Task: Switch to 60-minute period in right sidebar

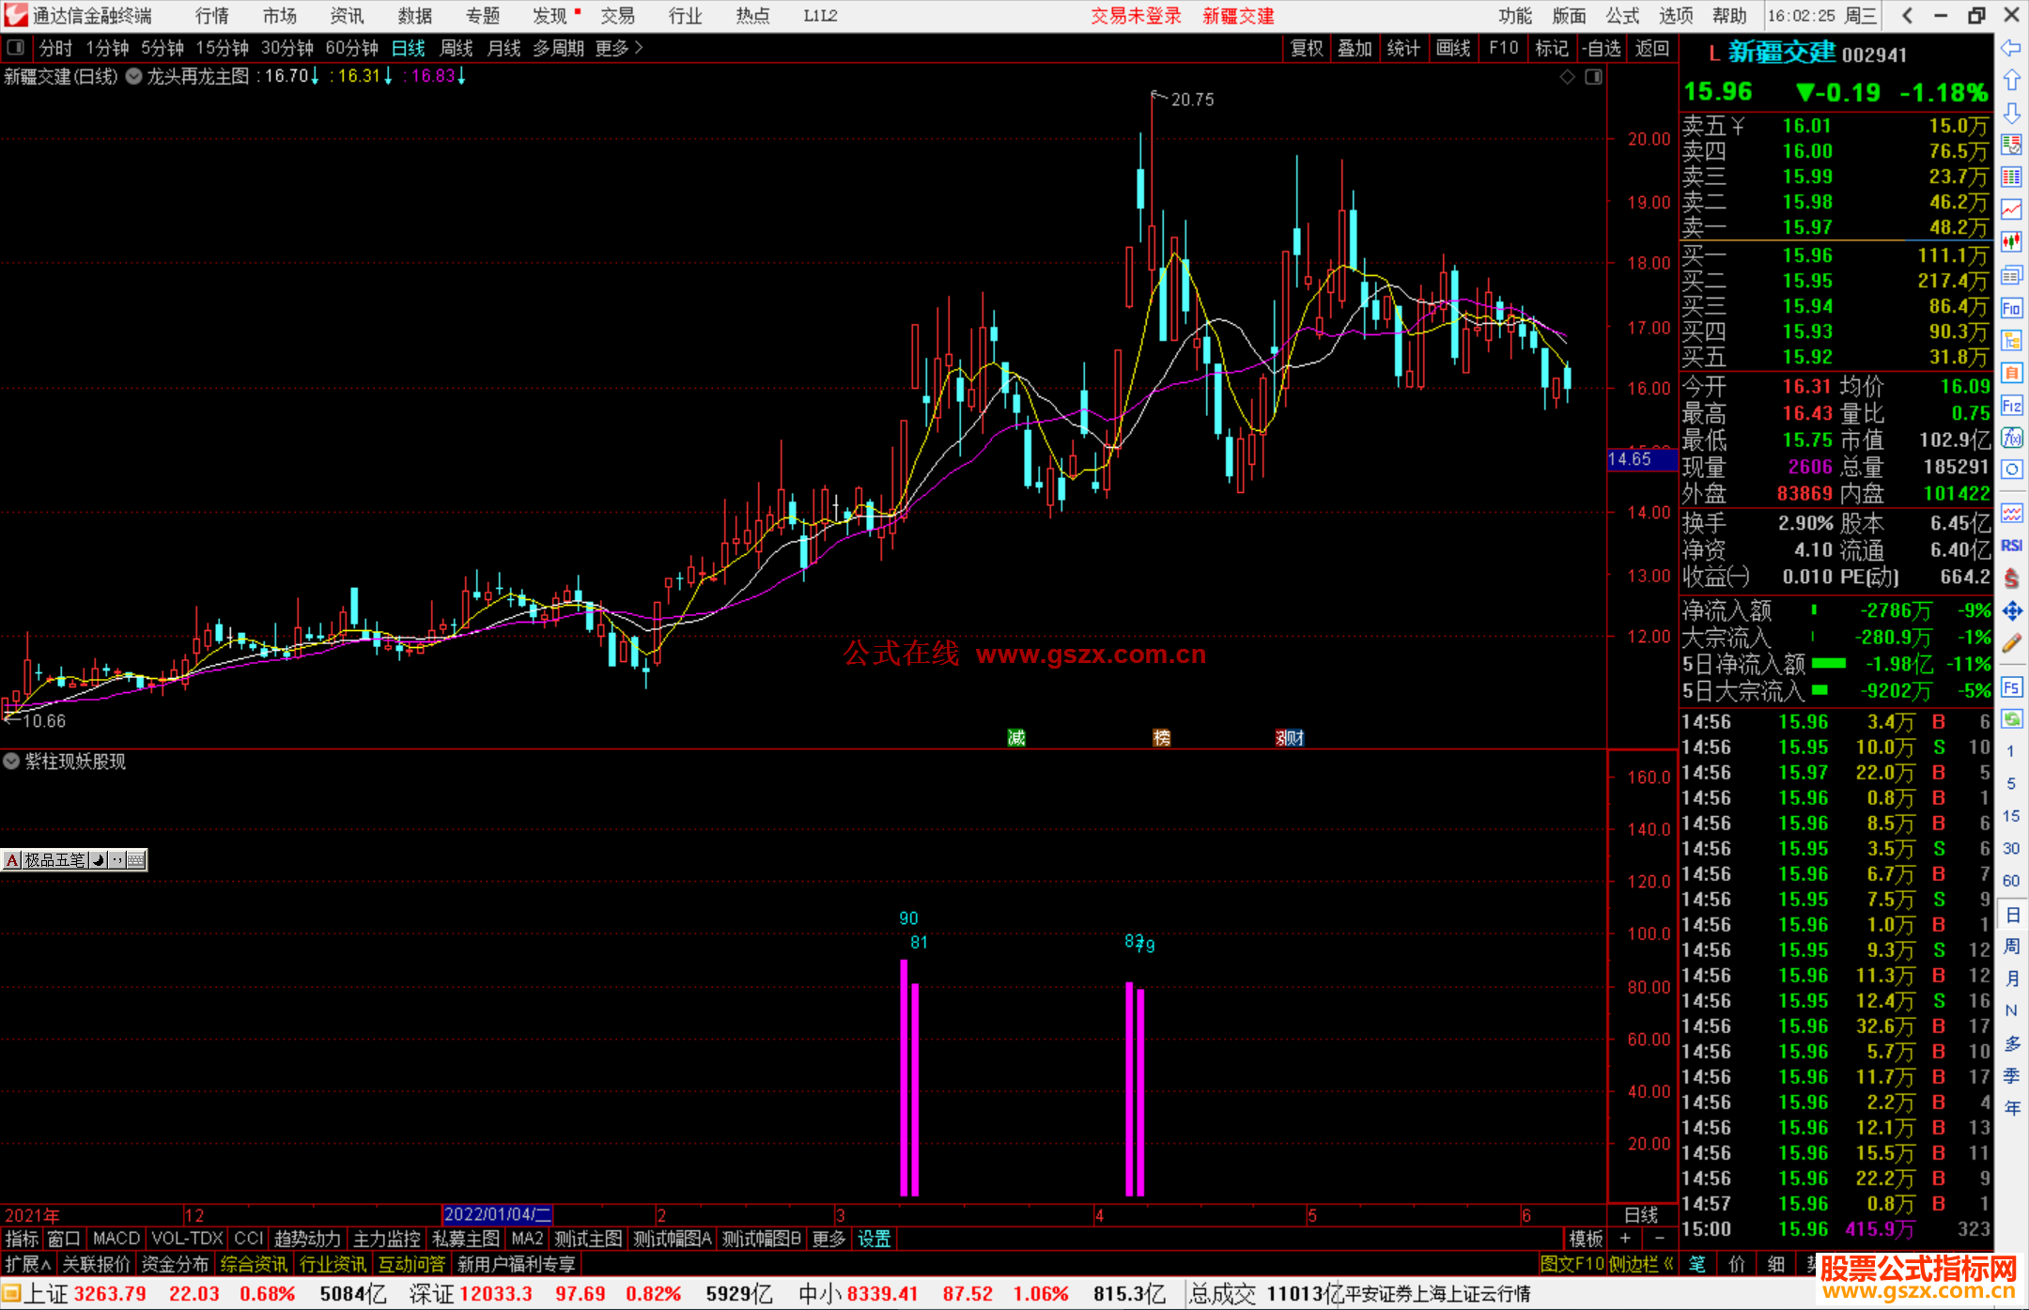Action: [x=2011, y=881]
